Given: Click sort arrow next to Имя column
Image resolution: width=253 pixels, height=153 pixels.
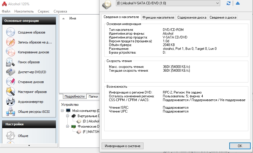Looking at the screenshot, I should click(x=64, y=18).
